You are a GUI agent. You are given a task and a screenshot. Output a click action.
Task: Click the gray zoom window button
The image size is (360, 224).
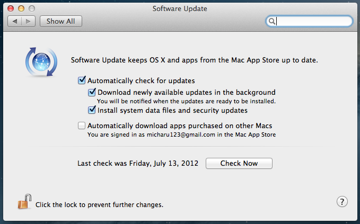32,8
